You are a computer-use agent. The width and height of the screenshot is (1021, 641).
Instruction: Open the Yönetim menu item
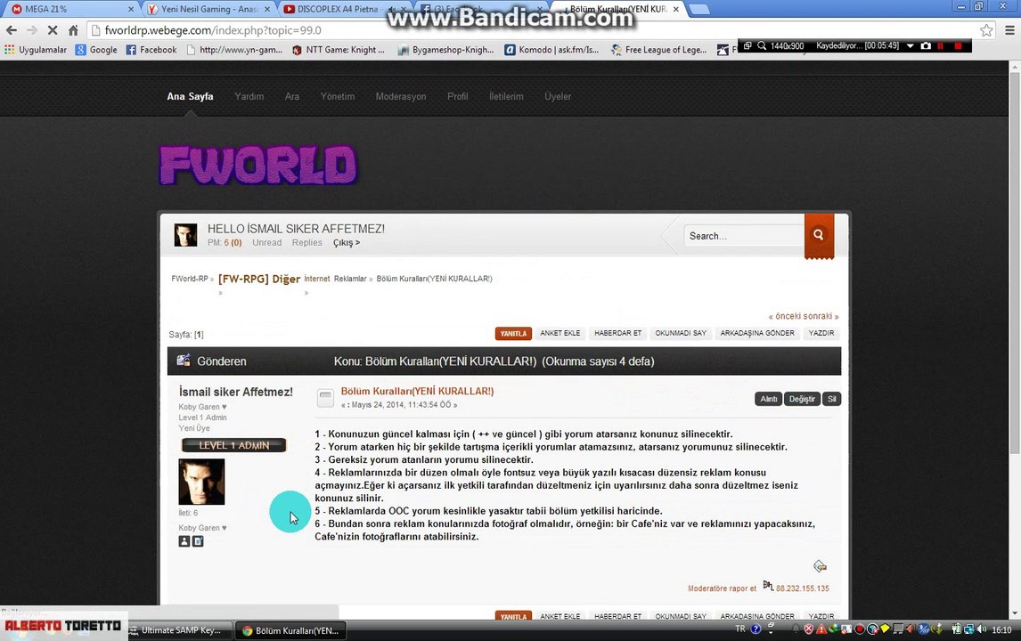pos(338,96)
